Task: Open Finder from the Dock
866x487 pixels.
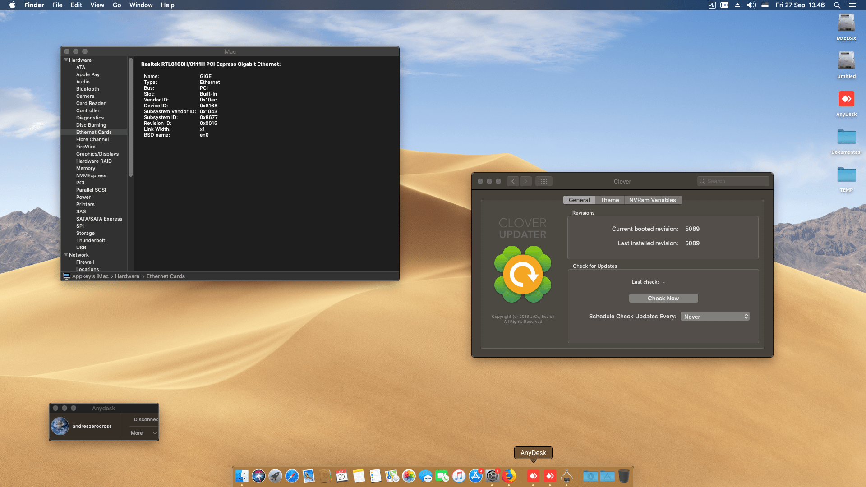Action: click(242, 476)
